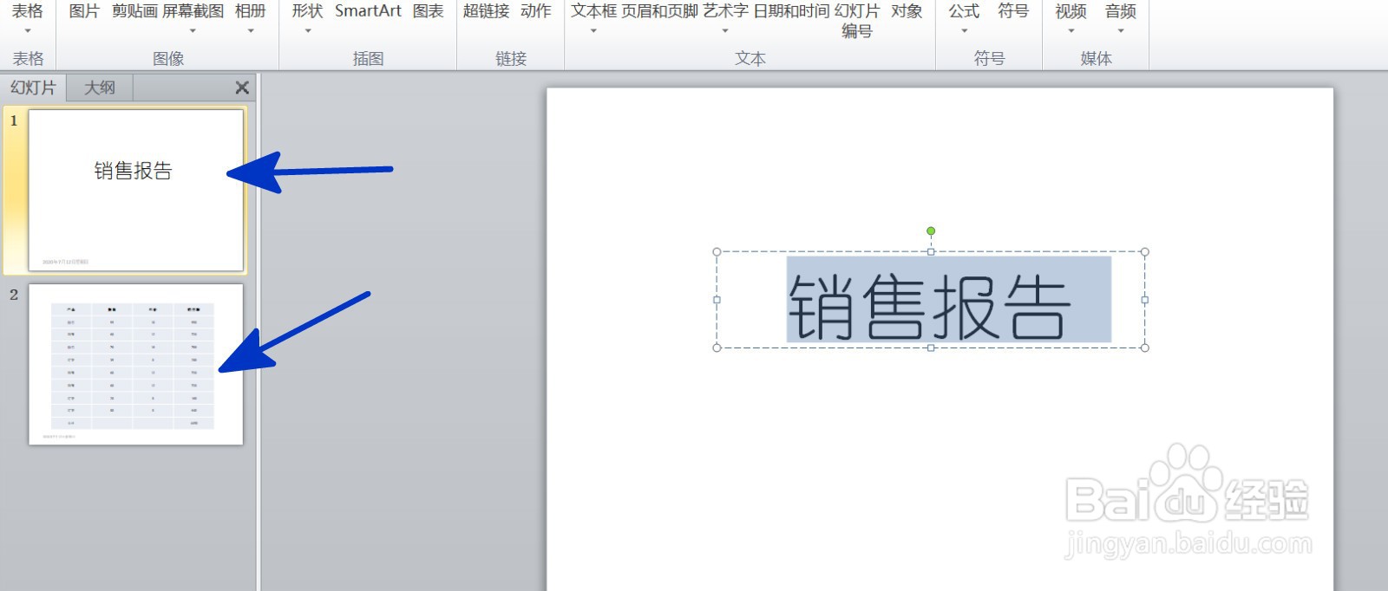Open the 公式 (Equation) dropdown
The image size is (1388, 591).
(964, 19)
